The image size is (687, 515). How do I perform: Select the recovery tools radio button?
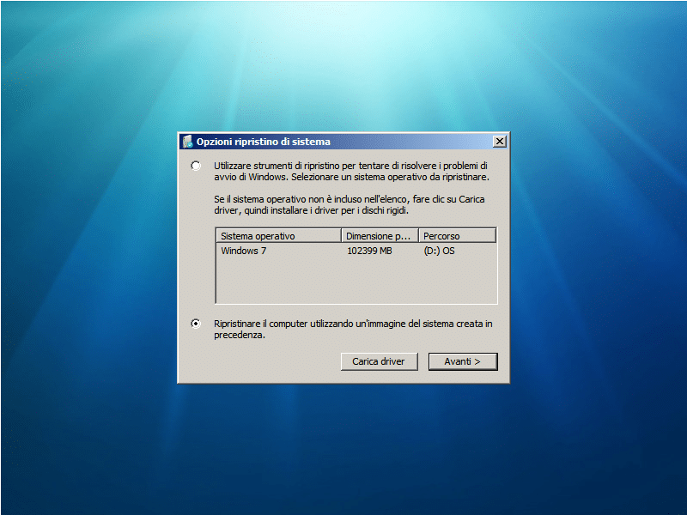pyautogui.click(x=196, y=166)
